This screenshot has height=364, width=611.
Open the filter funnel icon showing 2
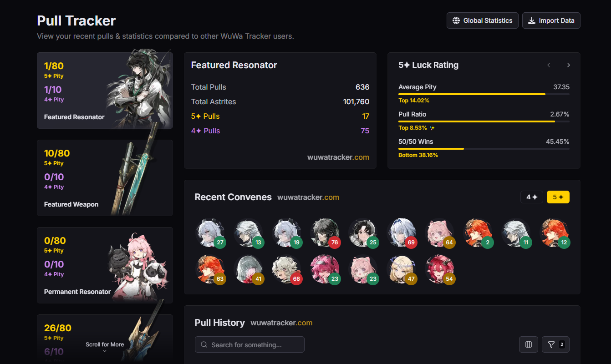pos(555,344)
